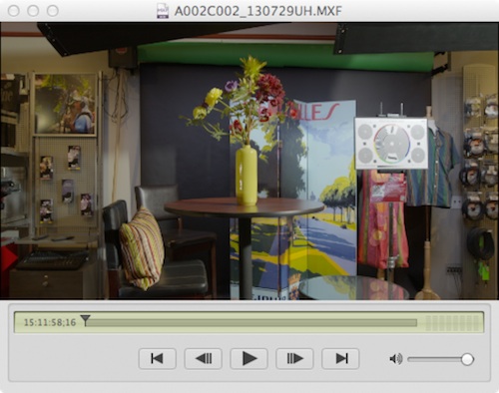Close the player window

(x=14, y=11)
